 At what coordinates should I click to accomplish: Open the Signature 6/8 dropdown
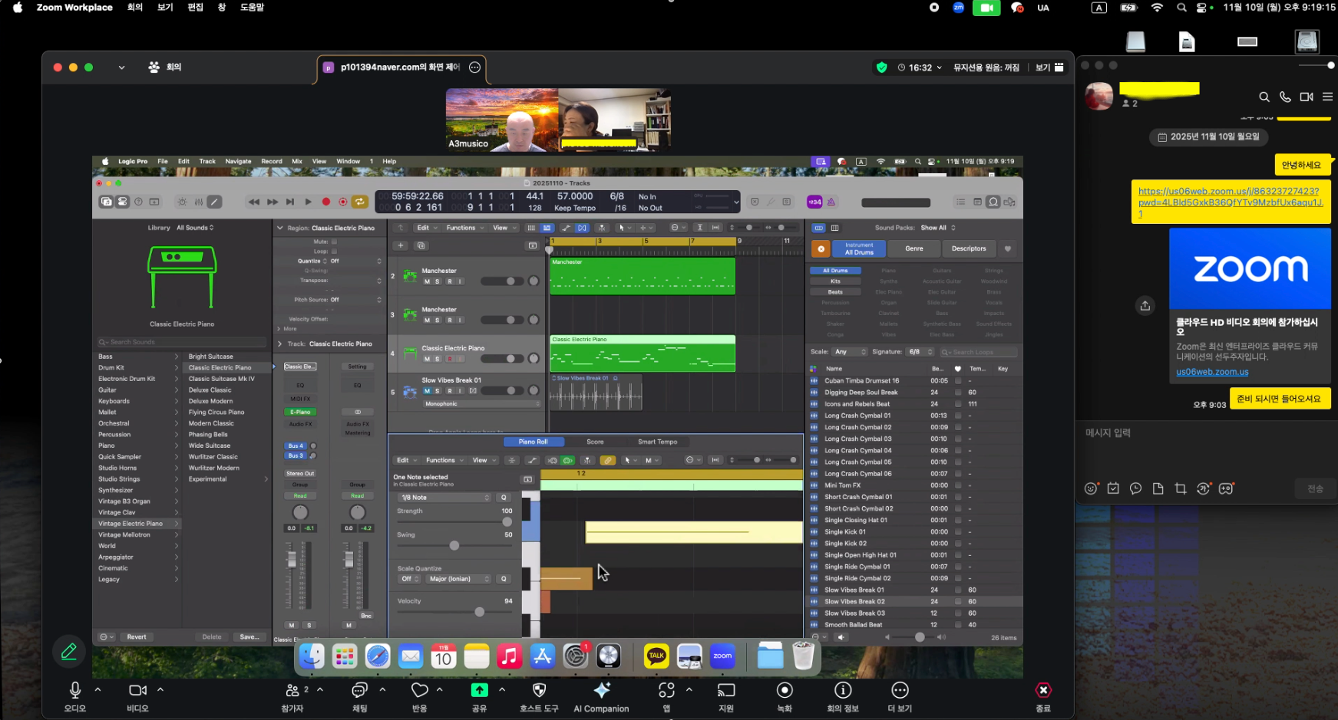[x=920, y=352]
